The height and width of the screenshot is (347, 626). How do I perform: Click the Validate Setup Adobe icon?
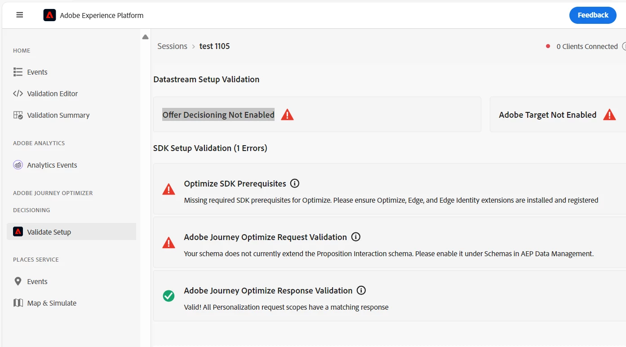(x=18, y=232)
